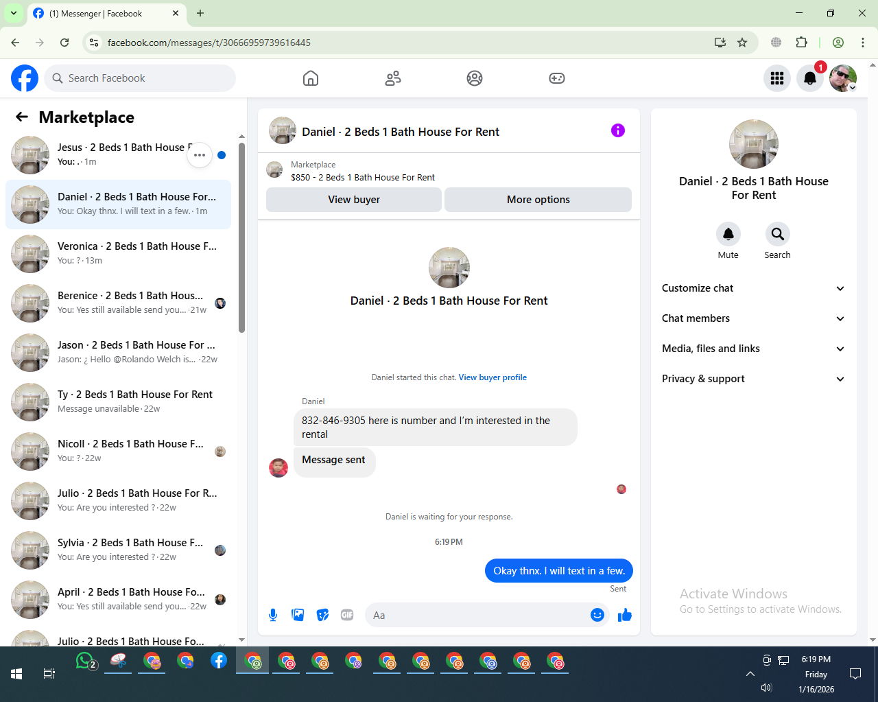Click in the Search Facebook field
This screenshot has width=878, height=702.
[140, 78]
